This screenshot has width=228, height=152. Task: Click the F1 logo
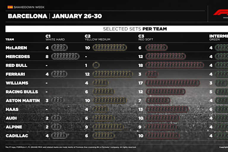click(221, 12)
